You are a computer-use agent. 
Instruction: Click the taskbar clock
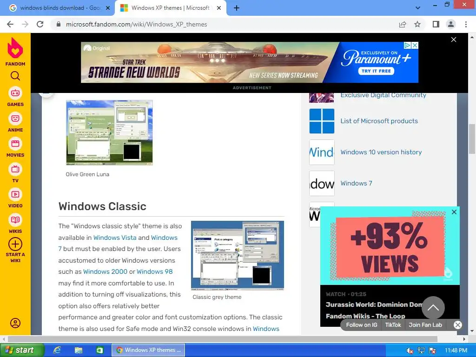(456, 350)
